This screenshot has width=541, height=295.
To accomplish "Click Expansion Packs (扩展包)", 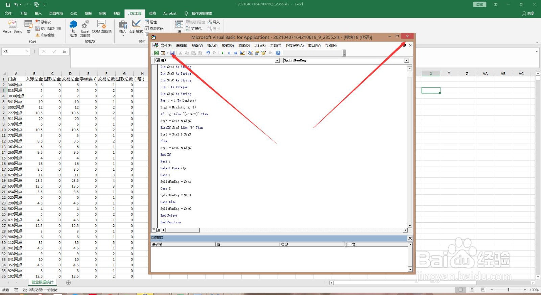I will tap(194, 28).
